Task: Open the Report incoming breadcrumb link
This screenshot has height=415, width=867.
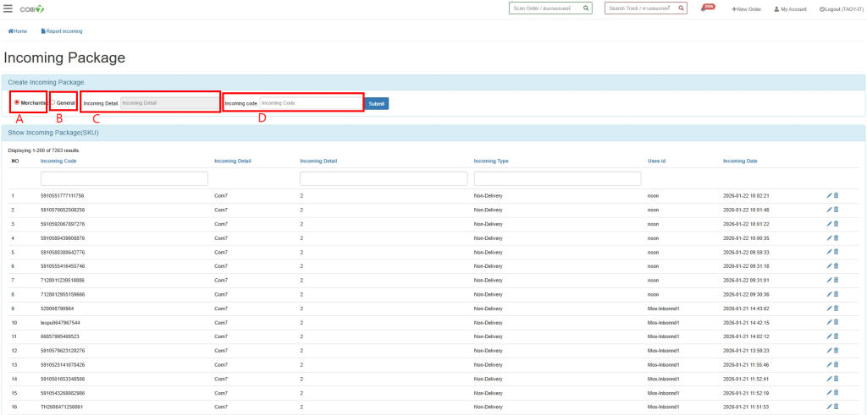Action: pos(62,31)
